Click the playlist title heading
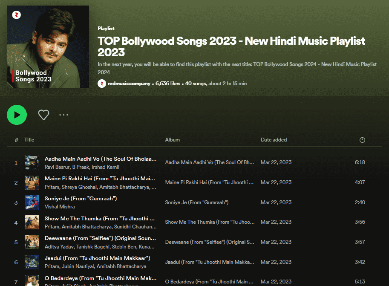Screen dimensions: 389x286 click(x=231, y=47)
